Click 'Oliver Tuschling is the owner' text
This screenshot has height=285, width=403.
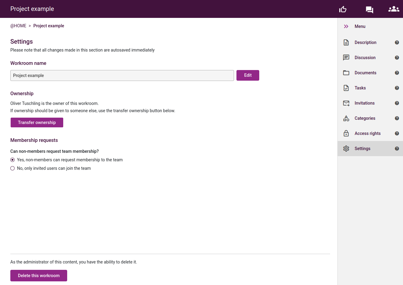point(54,103)
